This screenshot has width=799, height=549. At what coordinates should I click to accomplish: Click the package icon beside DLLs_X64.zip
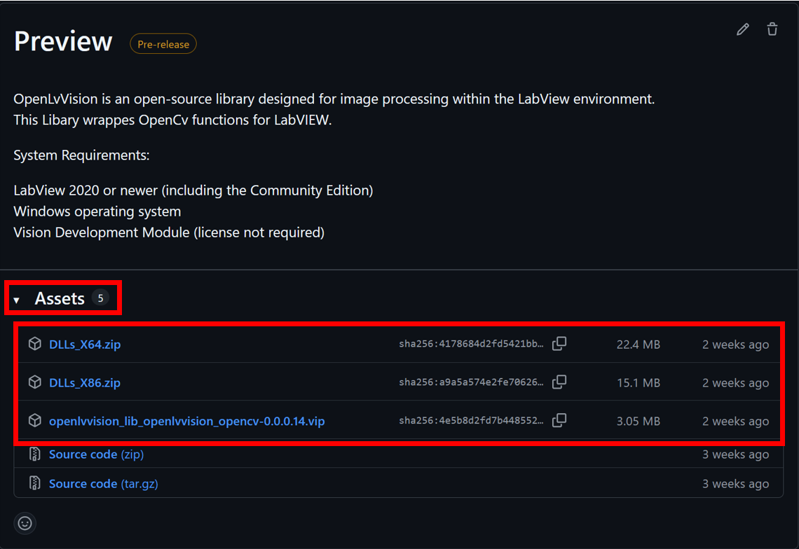click(34, 344)
